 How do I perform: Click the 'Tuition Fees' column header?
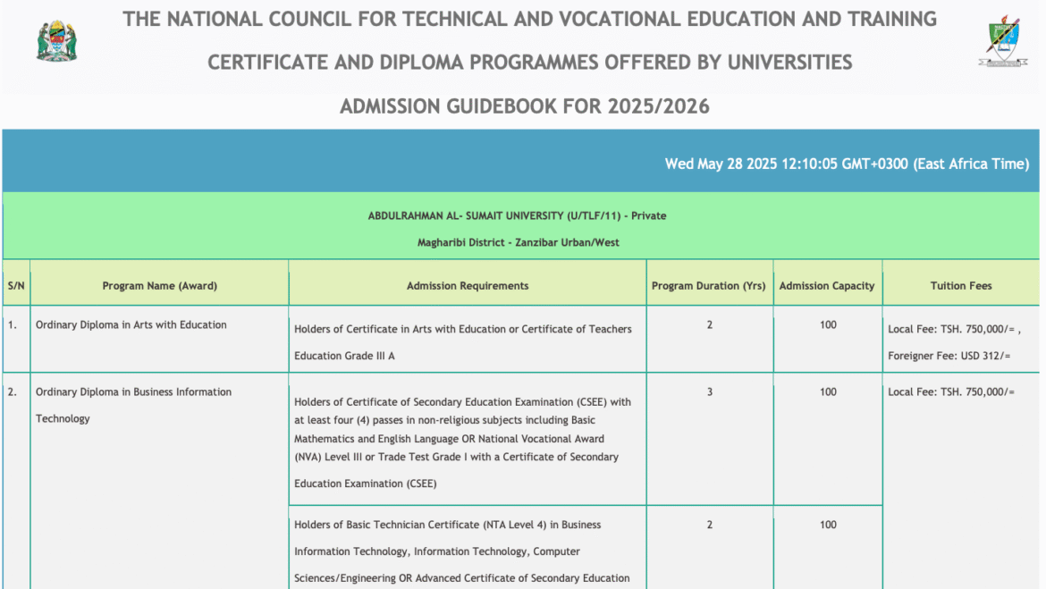click(x=963, y=285)
